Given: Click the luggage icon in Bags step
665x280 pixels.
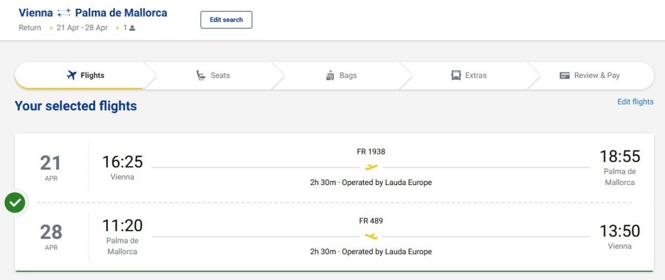Looking at the screenshot, I should coord(330,76).
